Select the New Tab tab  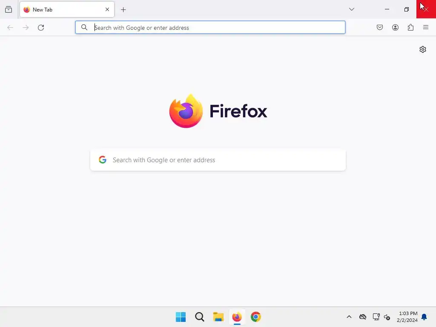click(x=67, y=9)
